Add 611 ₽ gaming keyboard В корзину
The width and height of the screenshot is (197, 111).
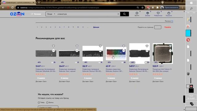pyautogui.click(x=111, y=78)
